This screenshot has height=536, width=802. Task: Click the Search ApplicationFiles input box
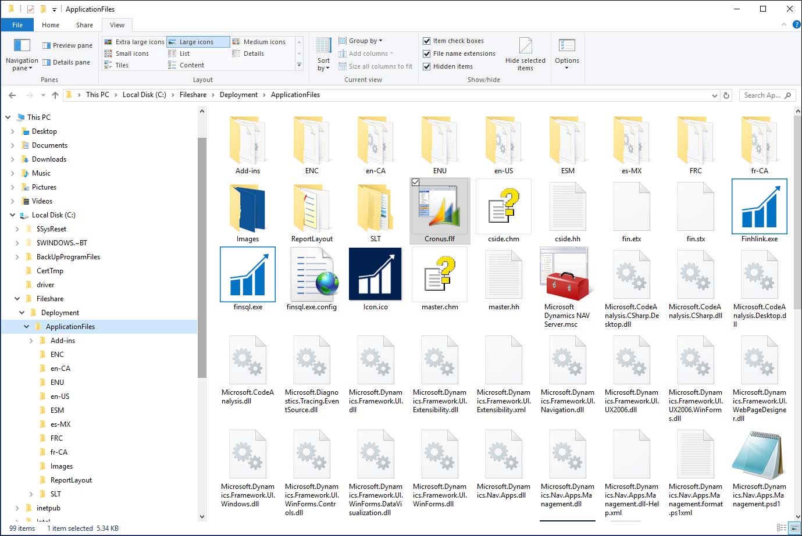click(x=762, y=95)
